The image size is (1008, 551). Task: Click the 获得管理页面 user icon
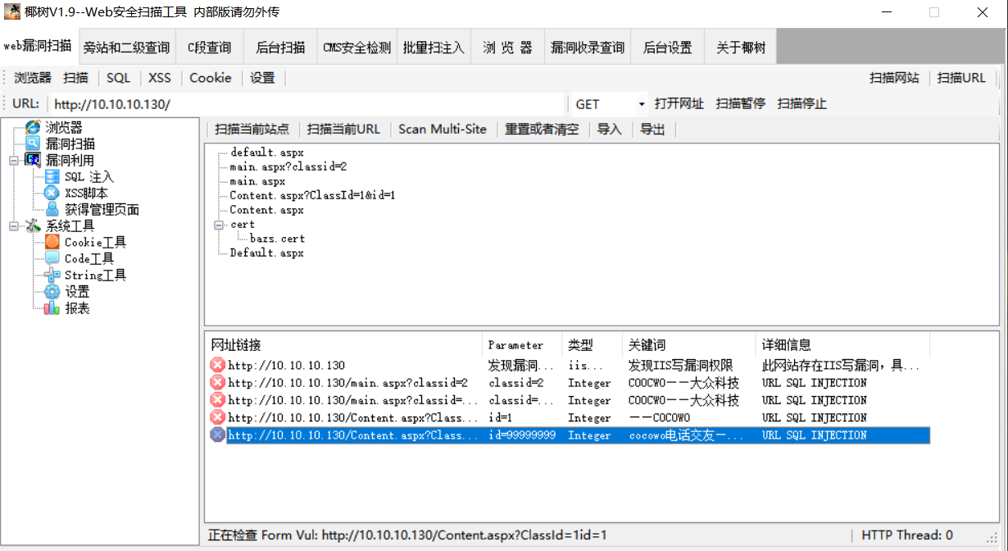pyautogui.click(x=52, y=209)
